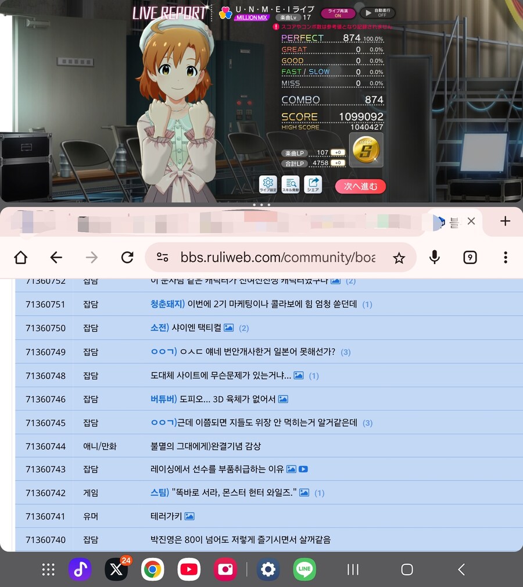The image size is (523, 587).
Task: Open the ライブ設定 gear icon
Action: tap(268, 184)
